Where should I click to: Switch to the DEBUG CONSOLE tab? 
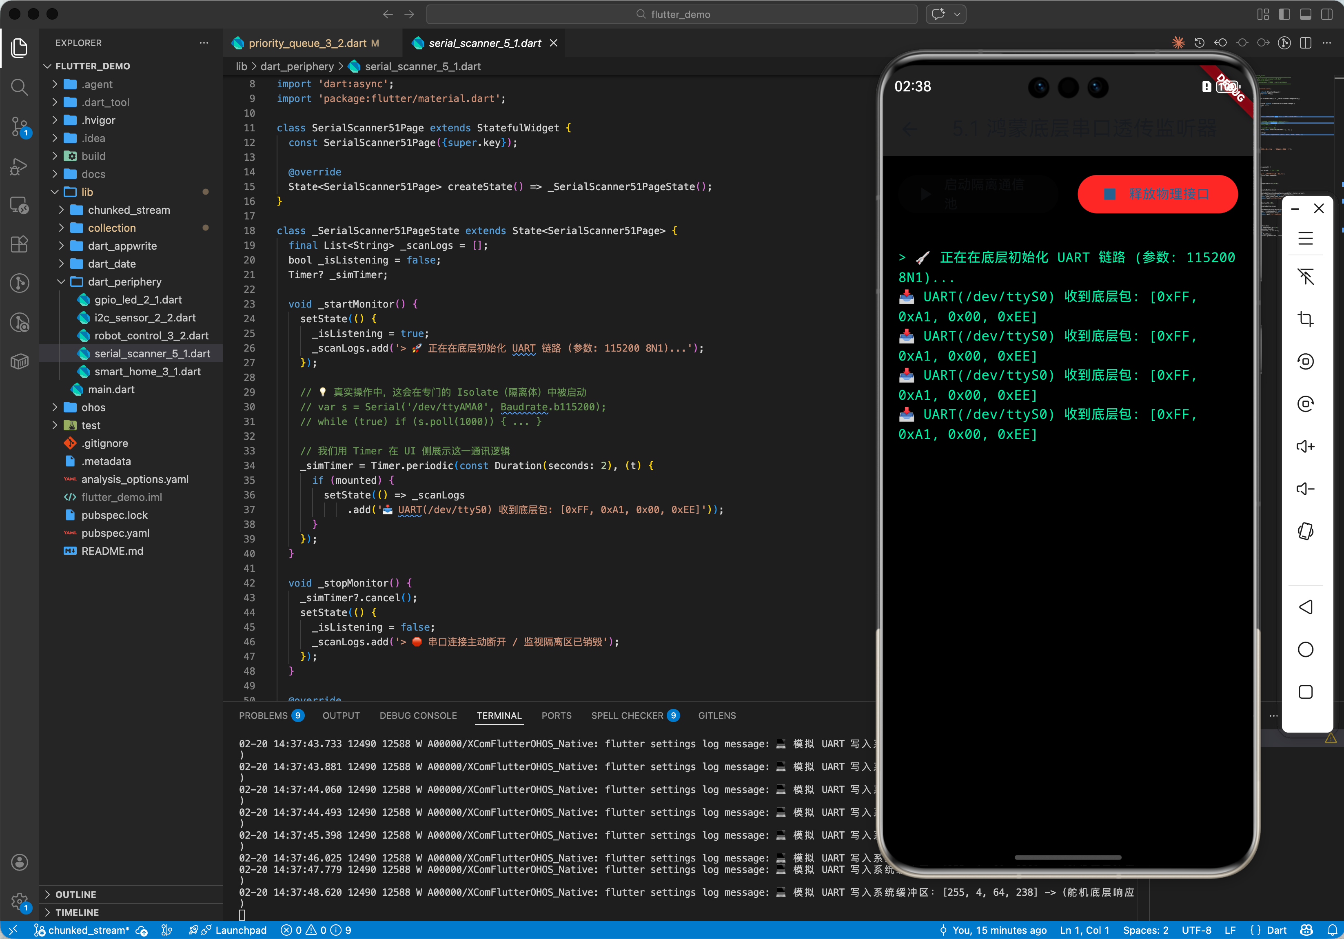point(418,715)
